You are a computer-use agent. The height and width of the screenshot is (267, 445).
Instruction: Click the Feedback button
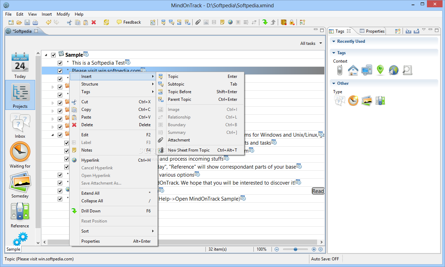129,22
